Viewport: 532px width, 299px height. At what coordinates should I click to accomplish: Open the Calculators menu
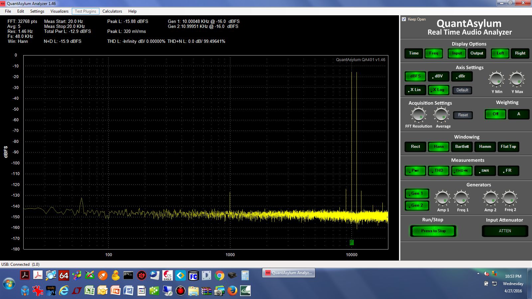pyautogui.click(x=112, y=11)
